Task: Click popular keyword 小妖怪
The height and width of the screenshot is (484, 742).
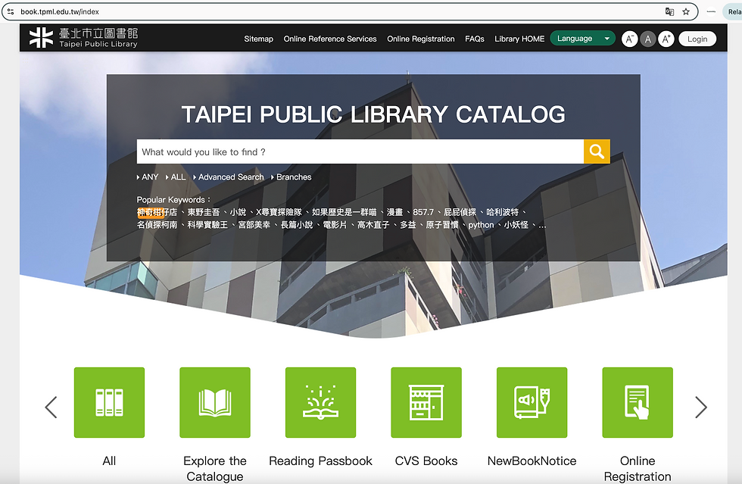Action: (x=516, y=225)
